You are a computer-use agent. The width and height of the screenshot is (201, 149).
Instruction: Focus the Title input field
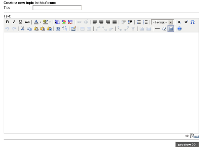tap(57, 8)
